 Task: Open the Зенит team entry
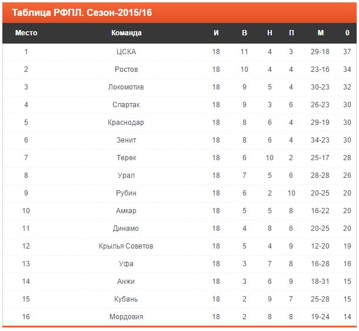(x=127, y=140)
